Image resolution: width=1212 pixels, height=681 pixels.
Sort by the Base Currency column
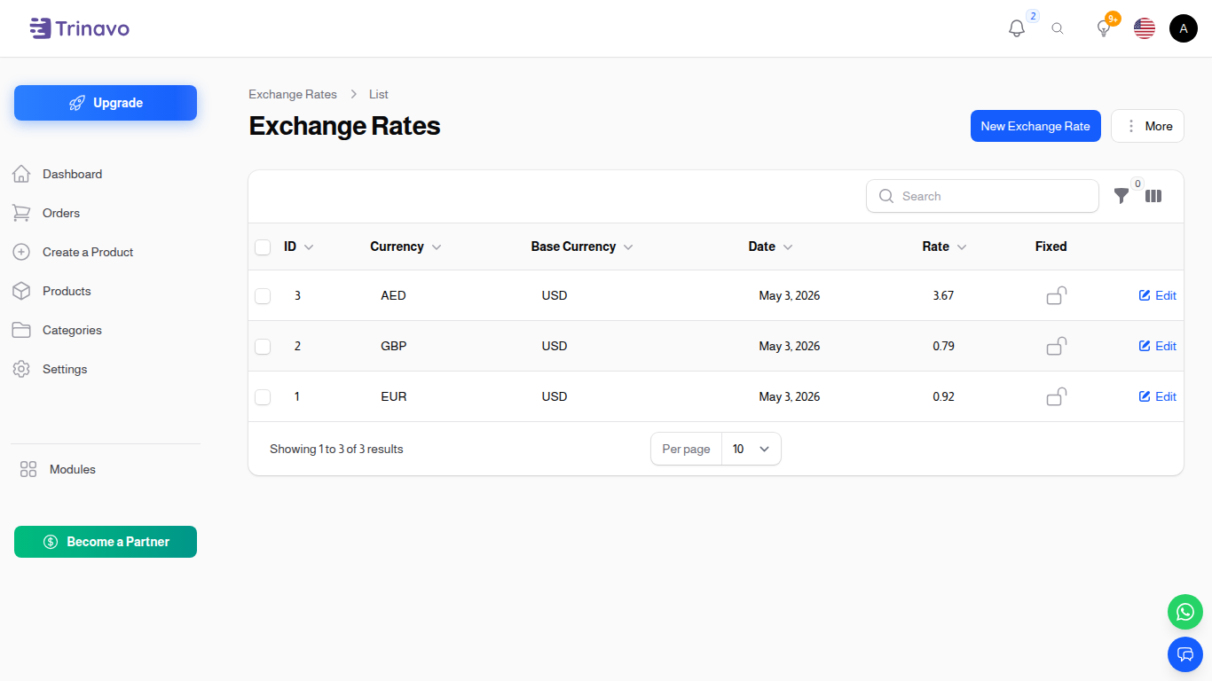point(582,247)
